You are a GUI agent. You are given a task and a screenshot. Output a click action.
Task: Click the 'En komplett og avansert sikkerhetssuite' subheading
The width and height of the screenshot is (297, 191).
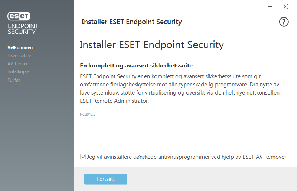click(136, 66)
